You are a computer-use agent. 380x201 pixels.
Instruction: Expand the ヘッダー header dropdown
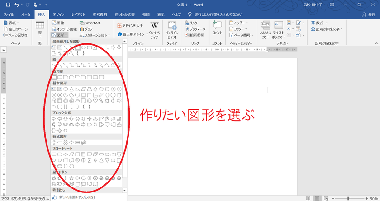(x=238, y=23)
